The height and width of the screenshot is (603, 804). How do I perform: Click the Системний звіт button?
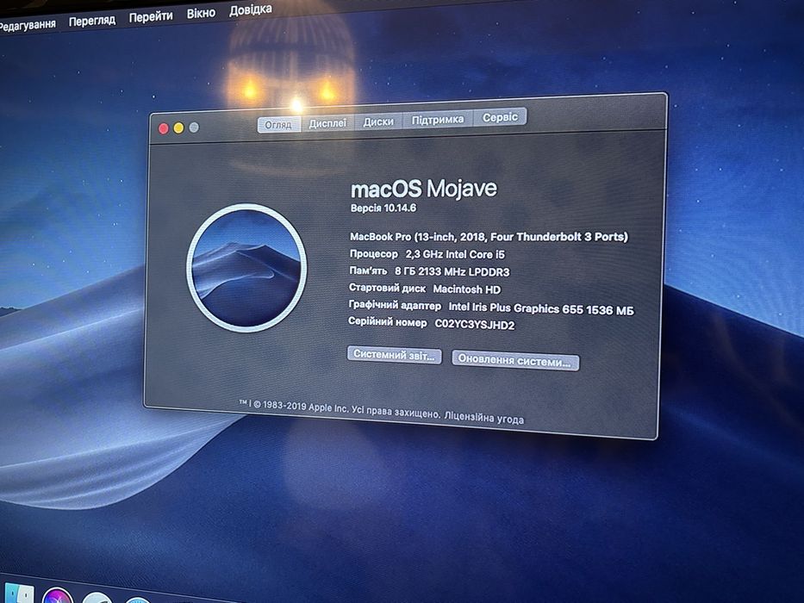(x=395, y=355)
